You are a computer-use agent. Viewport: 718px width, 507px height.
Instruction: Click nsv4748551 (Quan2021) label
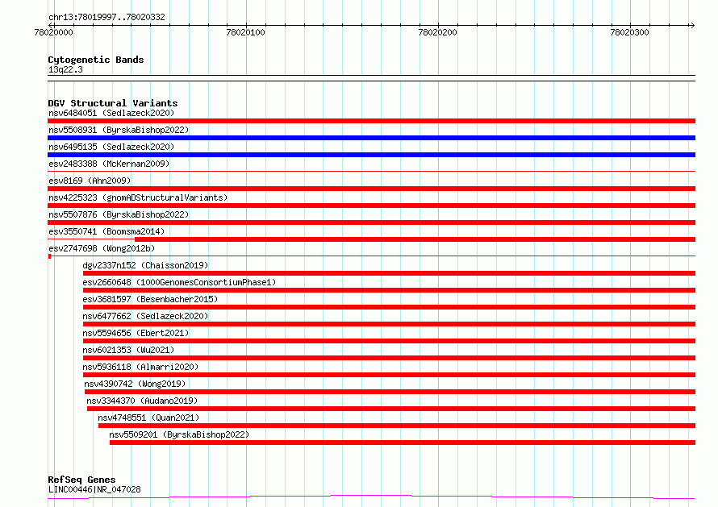pos(148,418)
